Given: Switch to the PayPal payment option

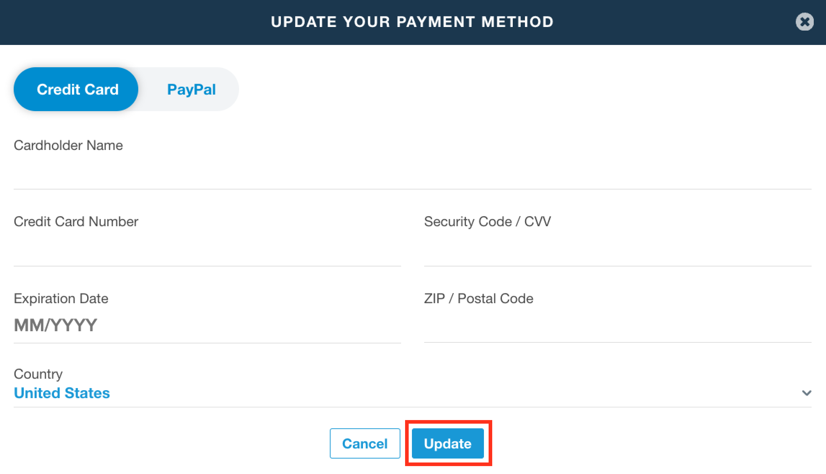Looking at the screenshot, I should coord(191,89).
